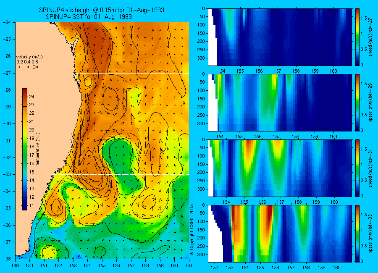The image size is (378, 273).
Task: Click the 'speed (m/s) lat=-29' axis label
Action: click(371, 103)
